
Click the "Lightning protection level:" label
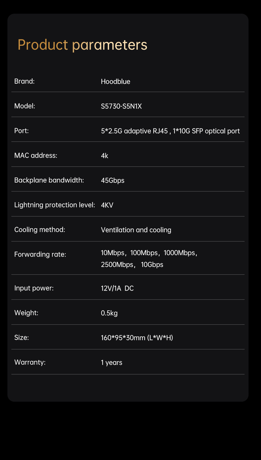pos(55,205)
